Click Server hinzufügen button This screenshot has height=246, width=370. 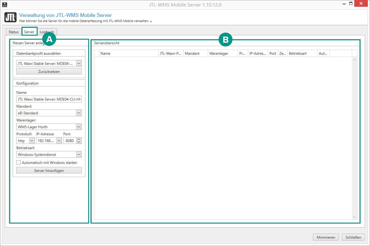[49, 170]
